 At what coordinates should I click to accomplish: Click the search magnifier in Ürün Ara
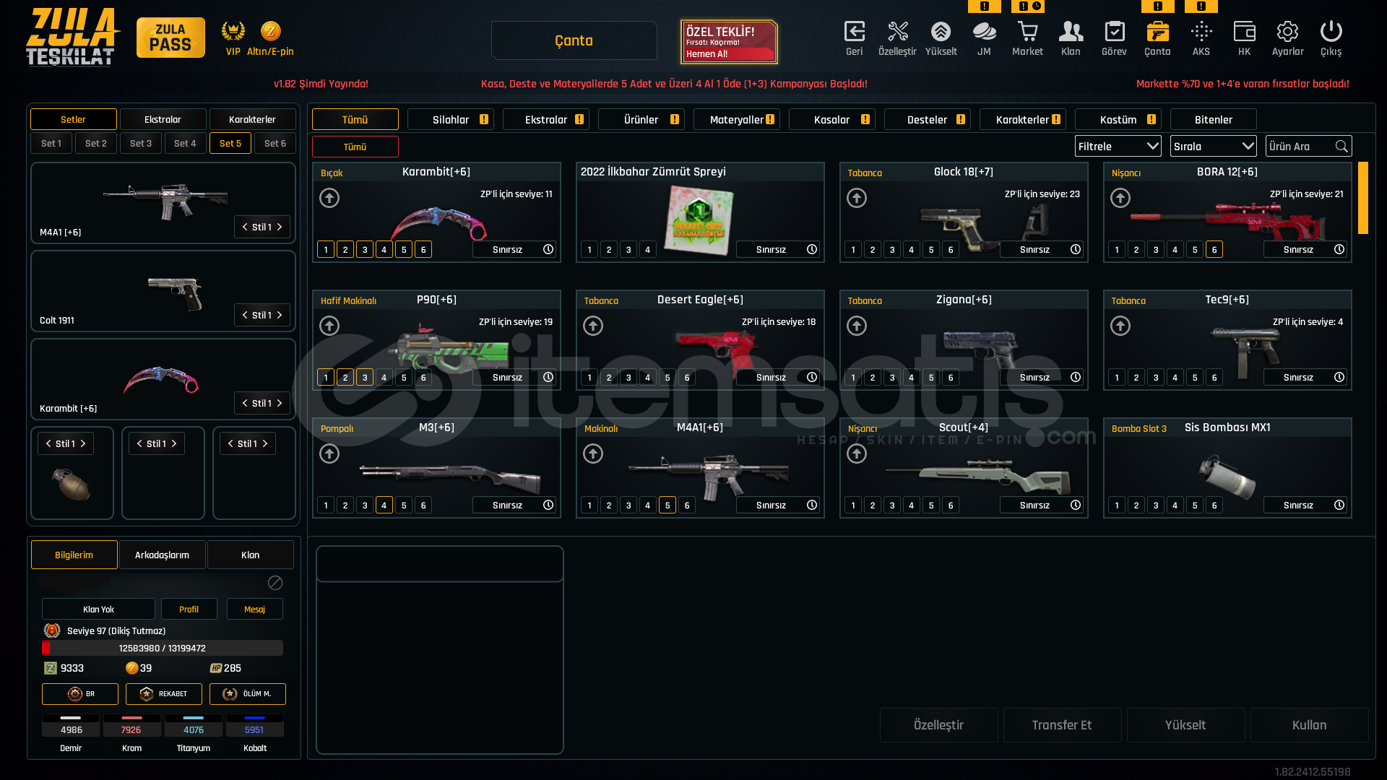[1341, 147]
